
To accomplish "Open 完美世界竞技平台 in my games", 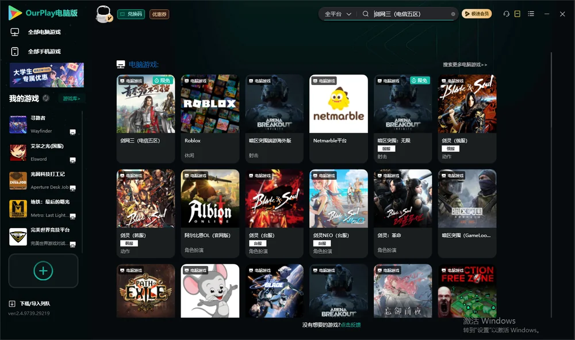I will 43,237.
